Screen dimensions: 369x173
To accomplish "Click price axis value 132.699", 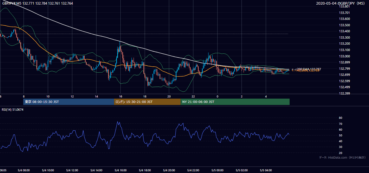I will 344,75.
